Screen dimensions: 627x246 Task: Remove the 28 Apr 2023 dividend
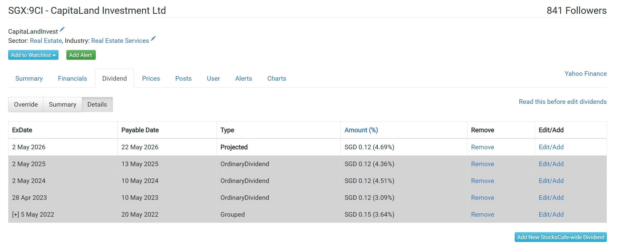(x=483, y=198)
